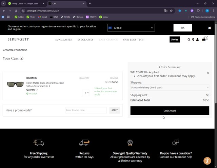Open the Chrome profile avatar
This screenshot has height=168, width=217.
[207, 11]
